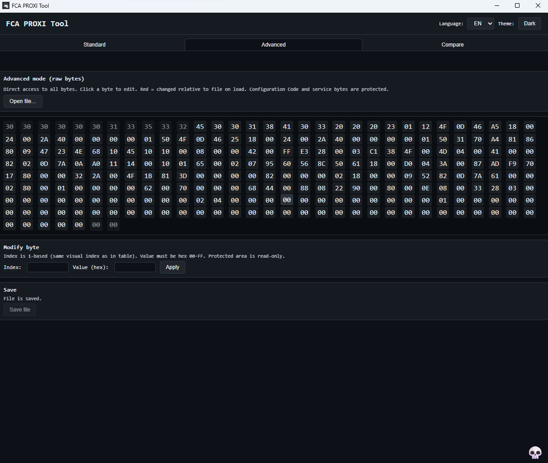Pick the C1 byte in the table

coord(374,151)
